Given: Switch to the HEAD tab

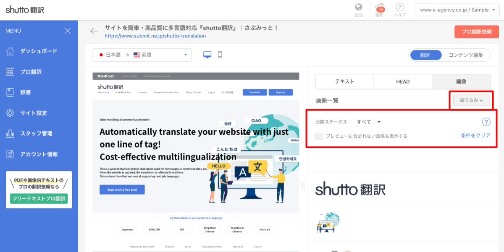Looking at the screenshot, I should click(x=403, y=81).
